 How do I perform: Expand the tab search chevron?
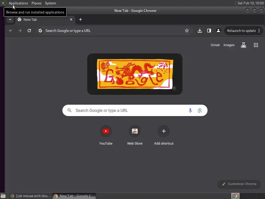10,19
